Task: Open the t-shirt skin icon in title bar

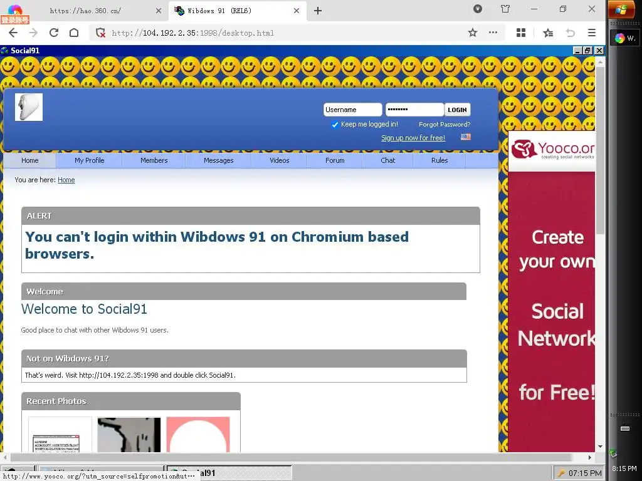Action: 505,9
